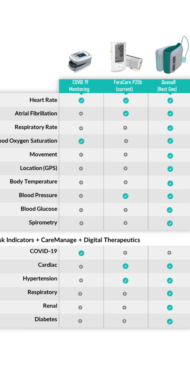Click the grey X for COVID-19 under QuasaR

click(169, 253)
